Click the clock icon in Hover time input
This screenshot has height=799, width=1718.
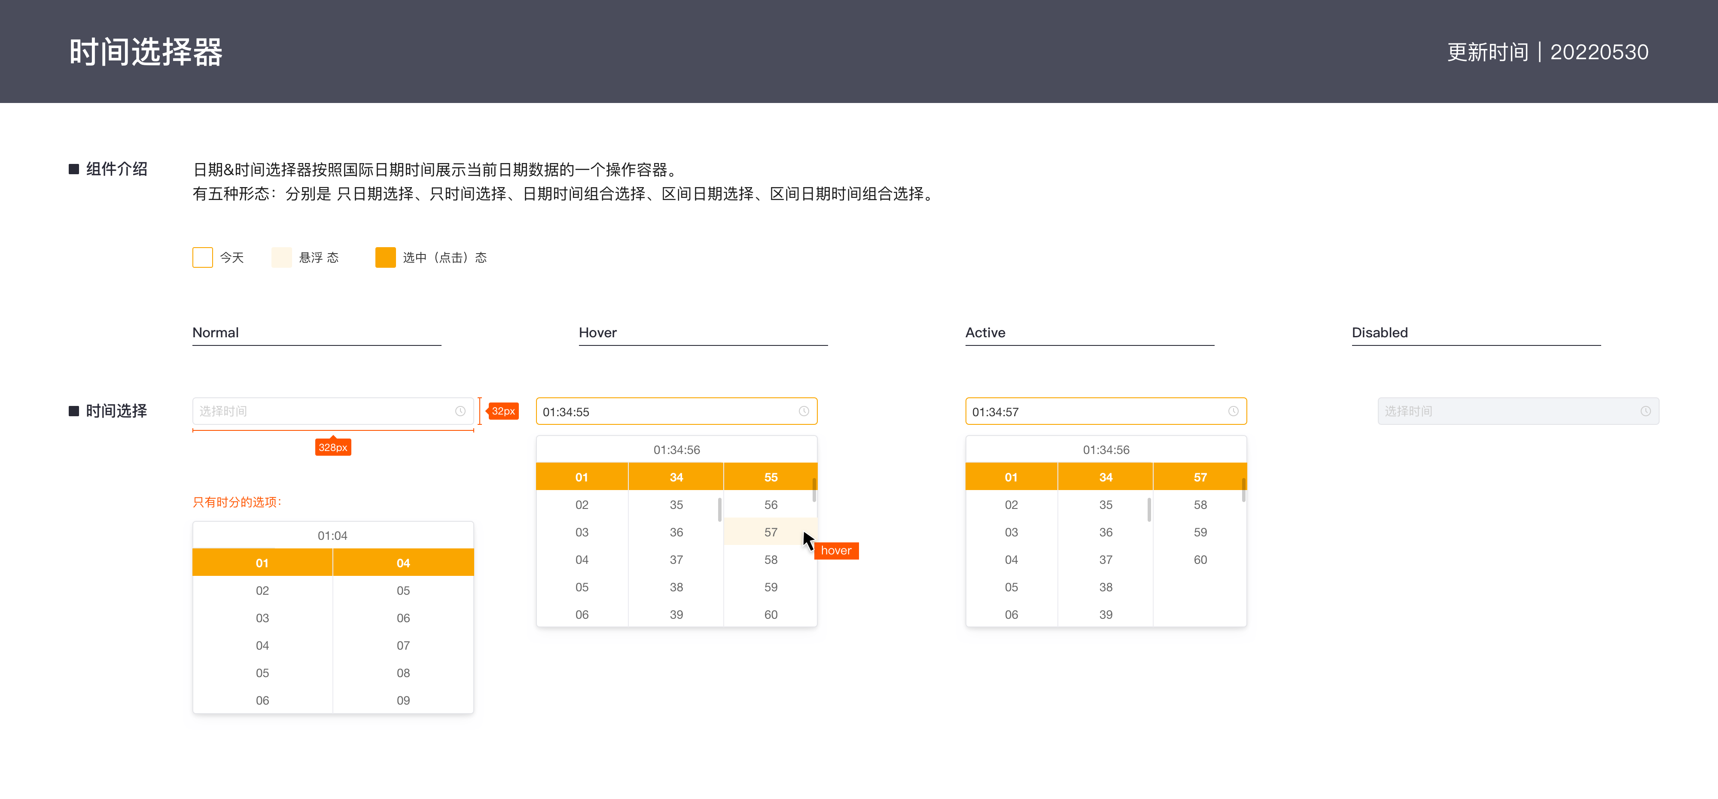(803, 412)
